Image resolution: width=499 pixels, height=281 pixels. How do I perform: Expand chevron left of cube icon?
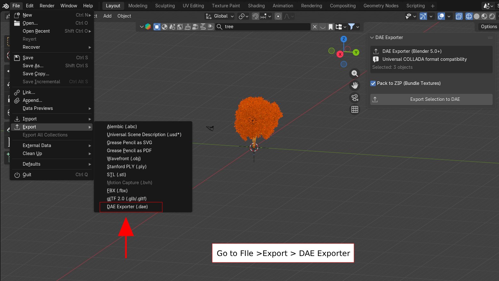pos(141,27)
